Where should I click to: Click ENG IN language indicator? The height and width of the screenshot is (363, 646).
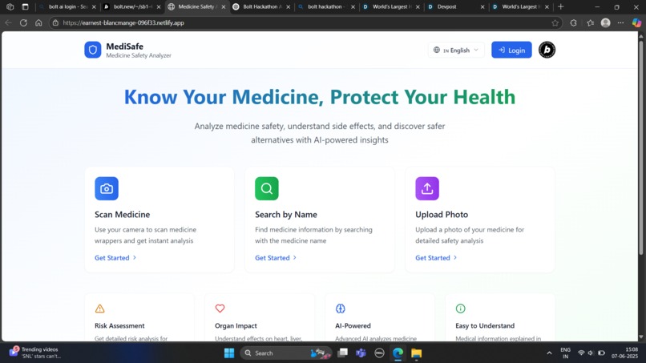click(x=565, y=353)
